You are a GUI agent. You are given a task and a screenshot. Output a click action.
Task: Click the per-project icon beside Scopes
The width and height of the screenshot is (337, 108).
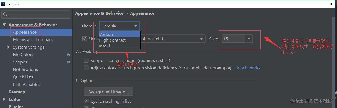tap(68, 62)
